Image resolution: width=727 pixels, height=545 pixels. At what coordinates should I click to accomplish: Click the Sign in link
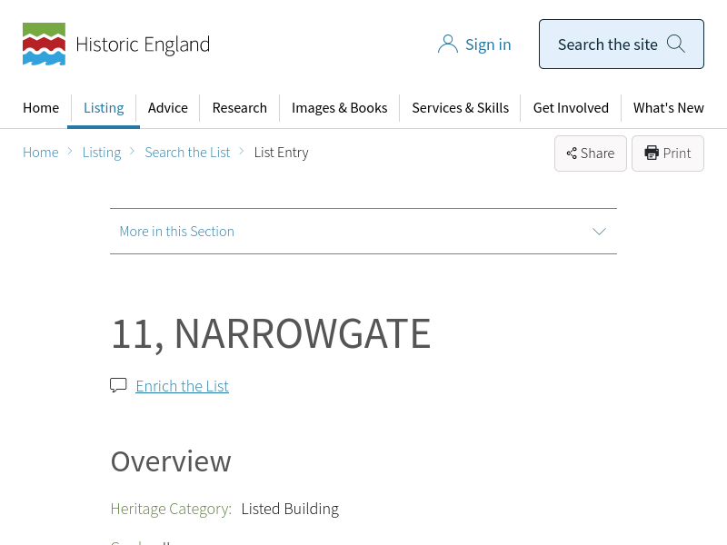coord(488,45)
